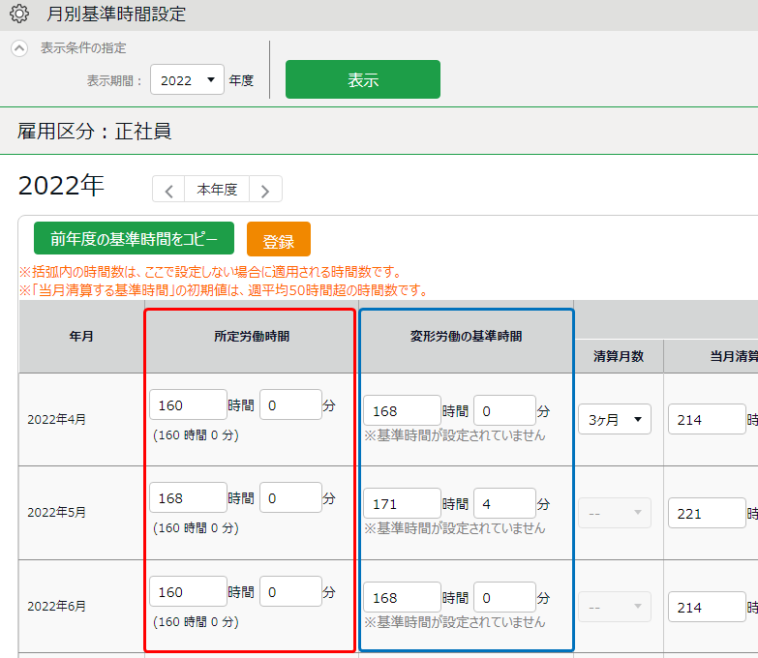
Task: Click 当月清算 field 214 for 2022年4月
Action: tap(707, 419)
